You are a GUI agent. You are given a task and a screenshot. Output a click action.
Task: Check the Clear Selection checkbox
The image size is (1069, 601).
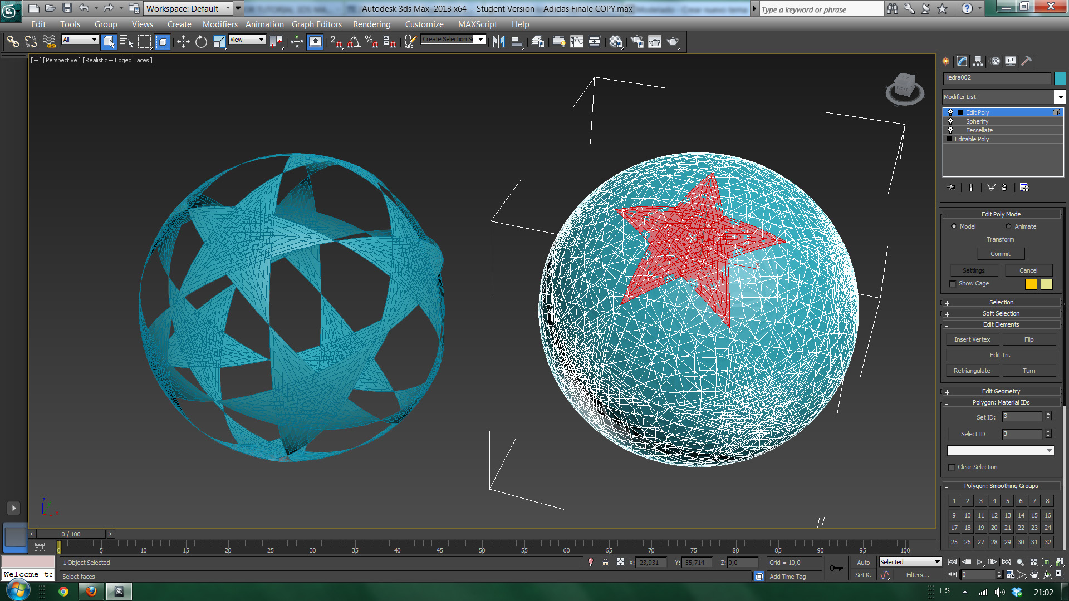[952, 467]
